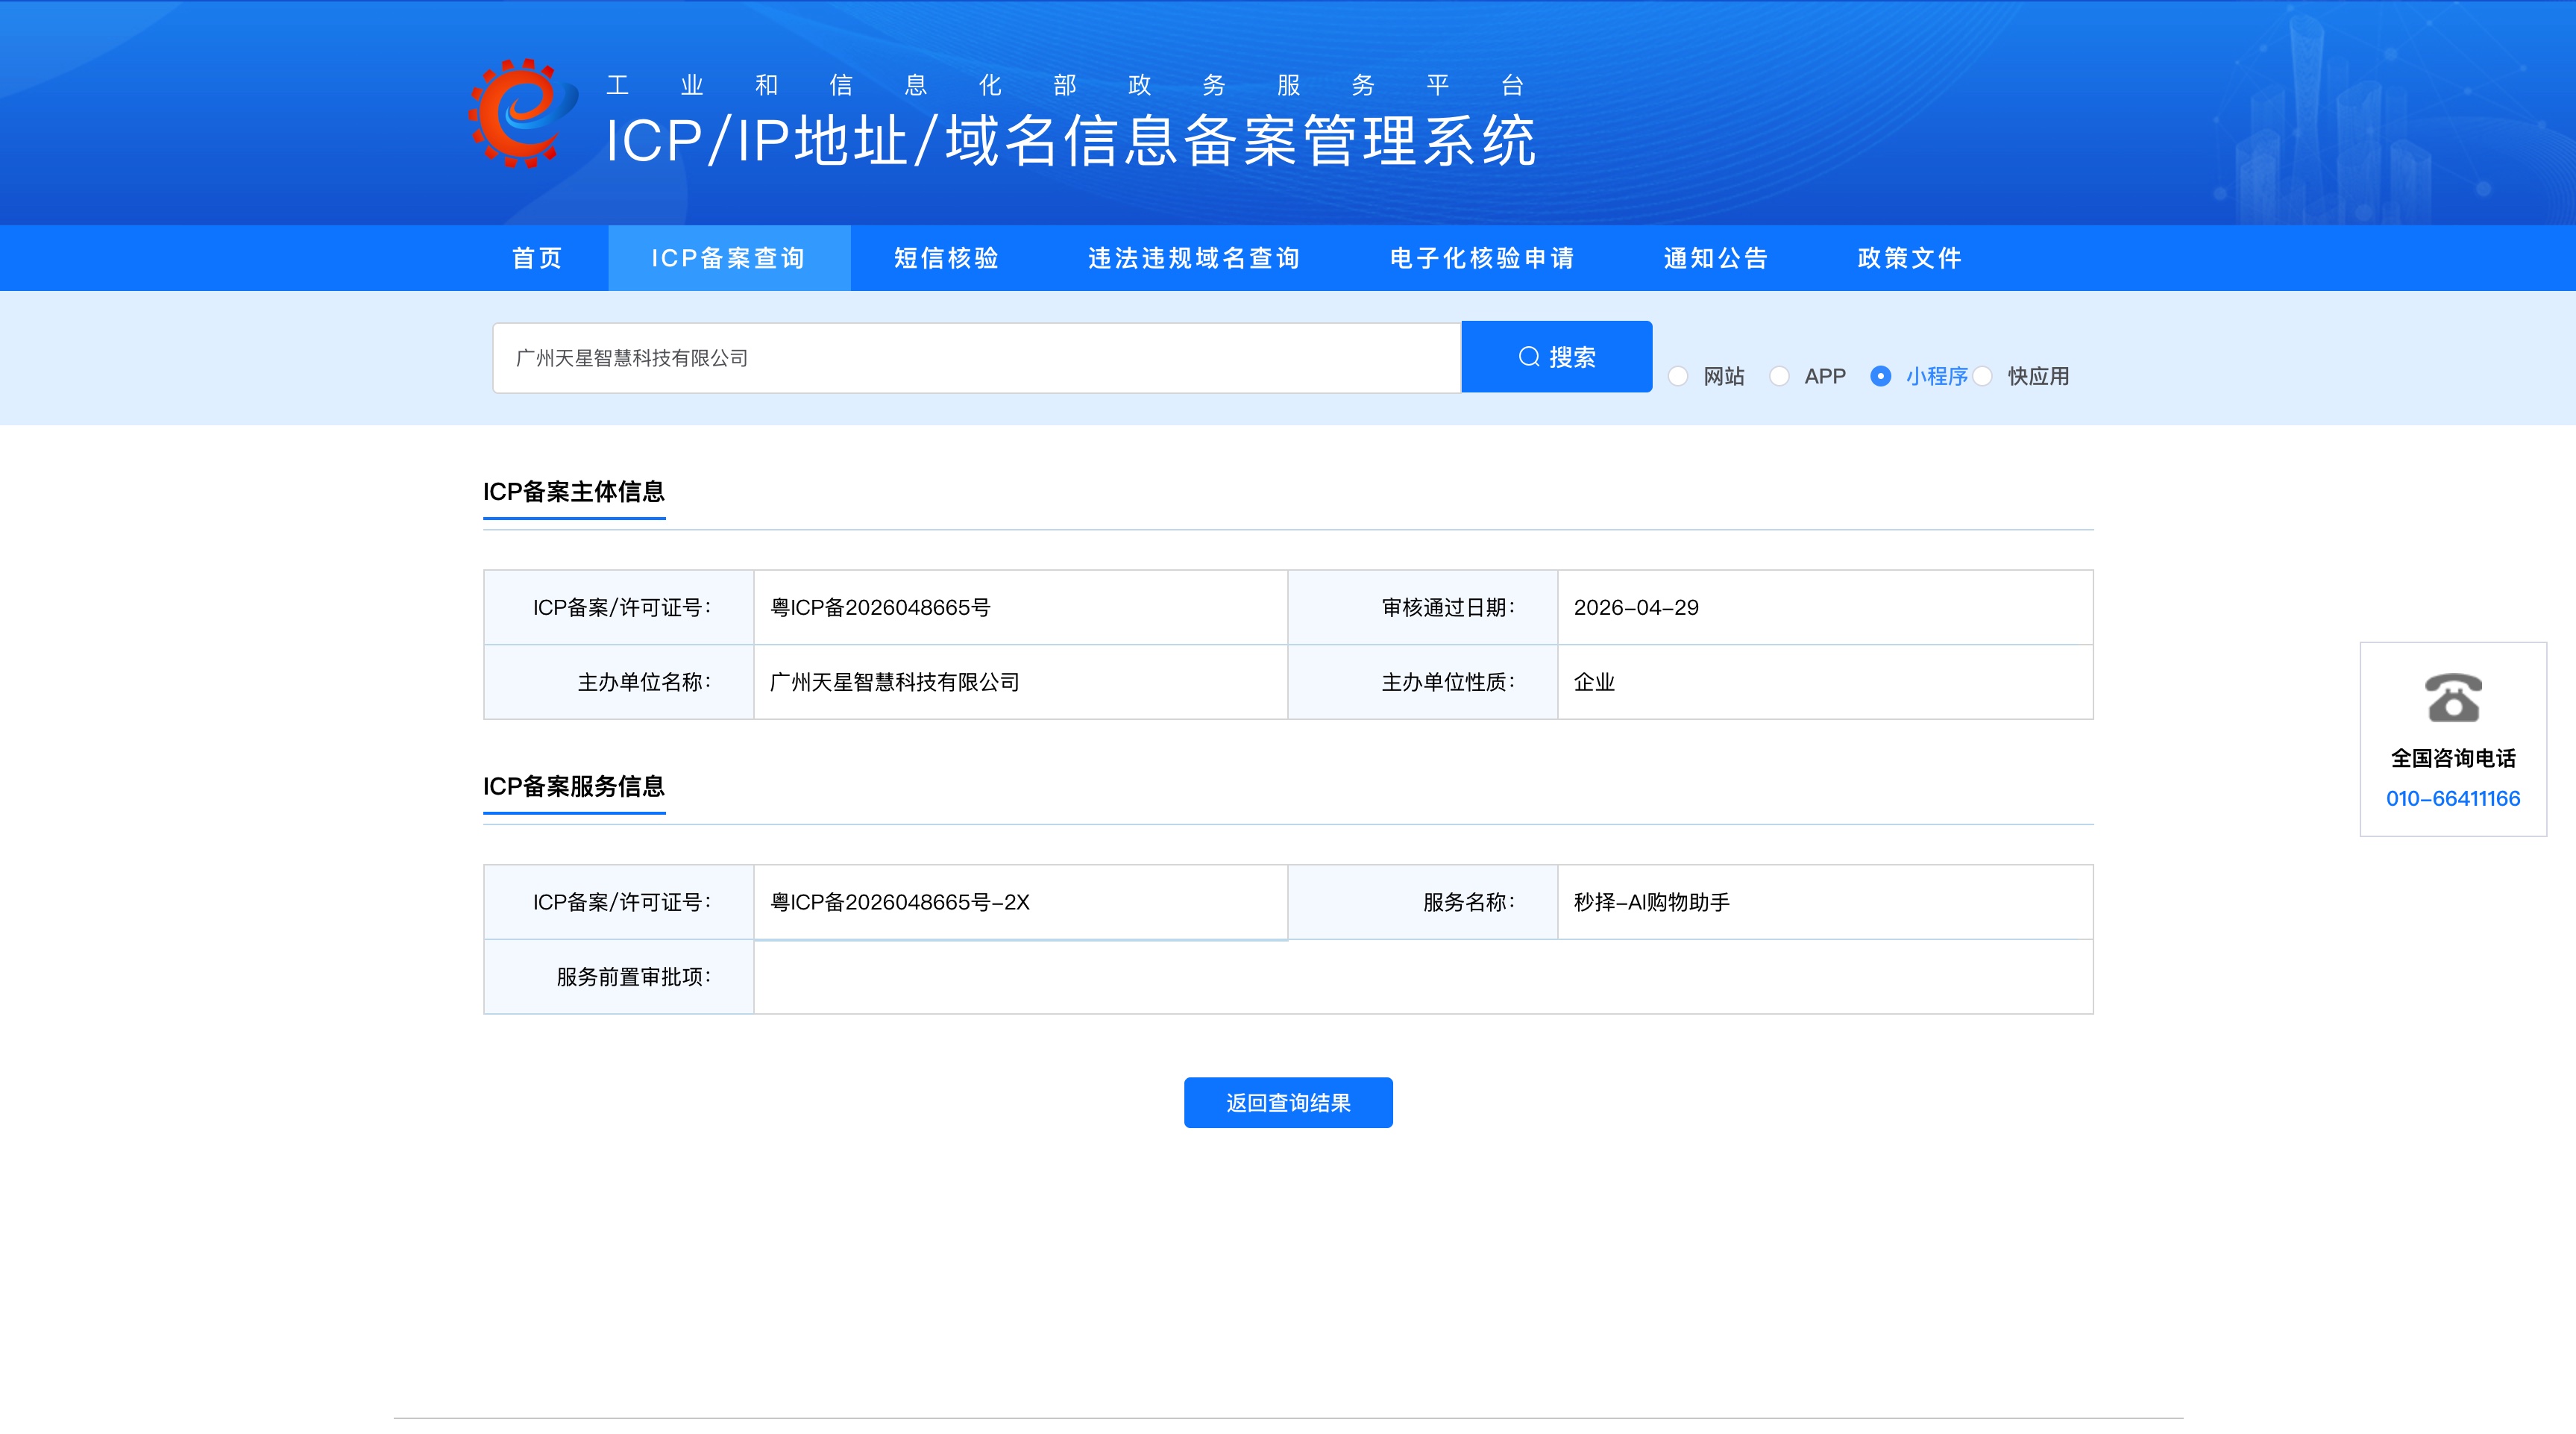
Task: Select the 网站 radio button
Action: tap(1678, 376)
